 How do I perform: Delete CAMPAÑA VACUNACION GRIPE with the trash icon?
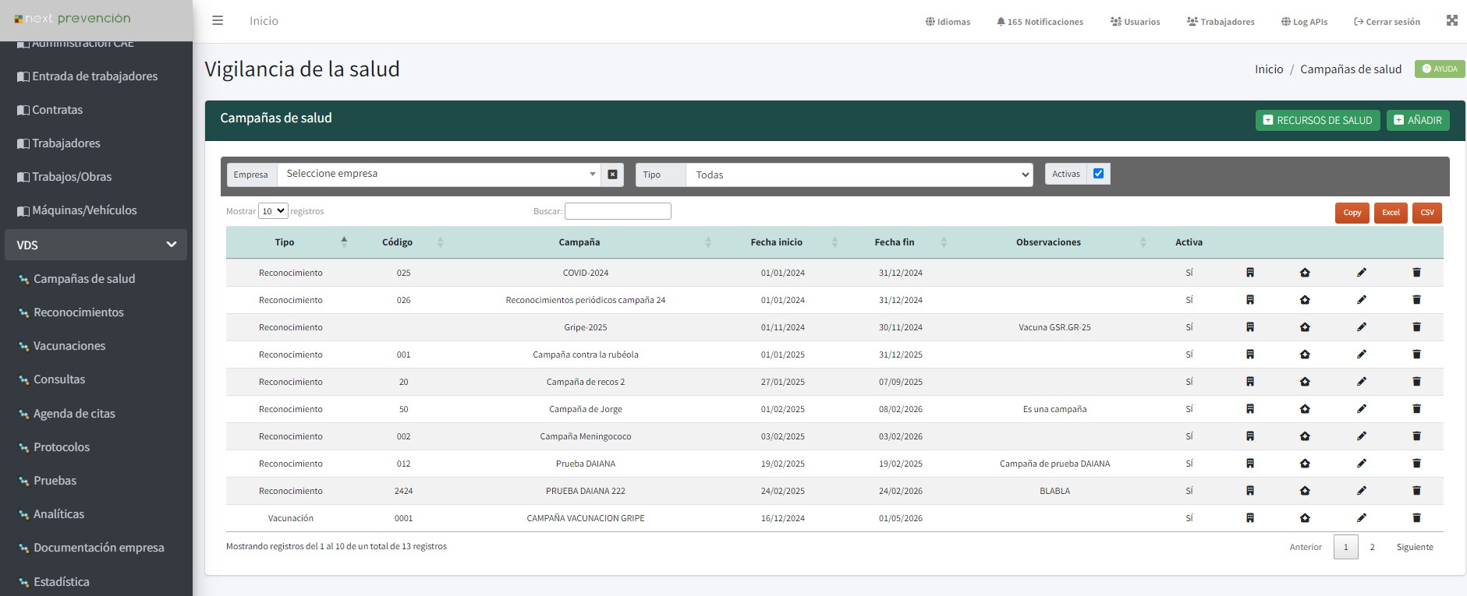click(x=1416, y=518)
